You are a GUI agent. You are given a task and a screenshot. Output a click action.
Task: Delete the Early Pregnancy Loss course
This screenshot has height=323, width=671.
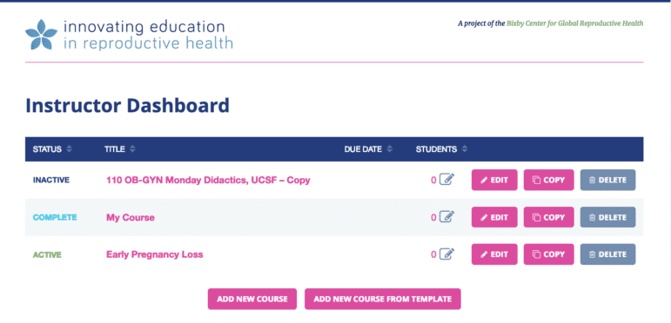(x=607, y=254)
